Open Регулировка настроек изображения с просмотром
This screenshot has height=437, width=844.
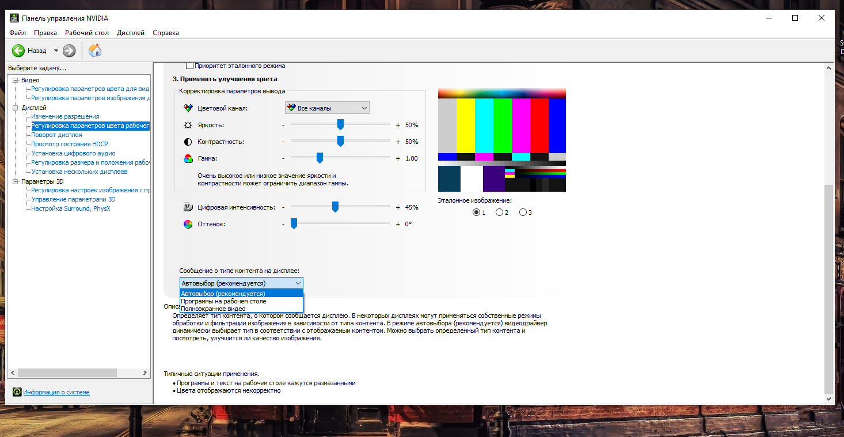click(x=90, y=190)
